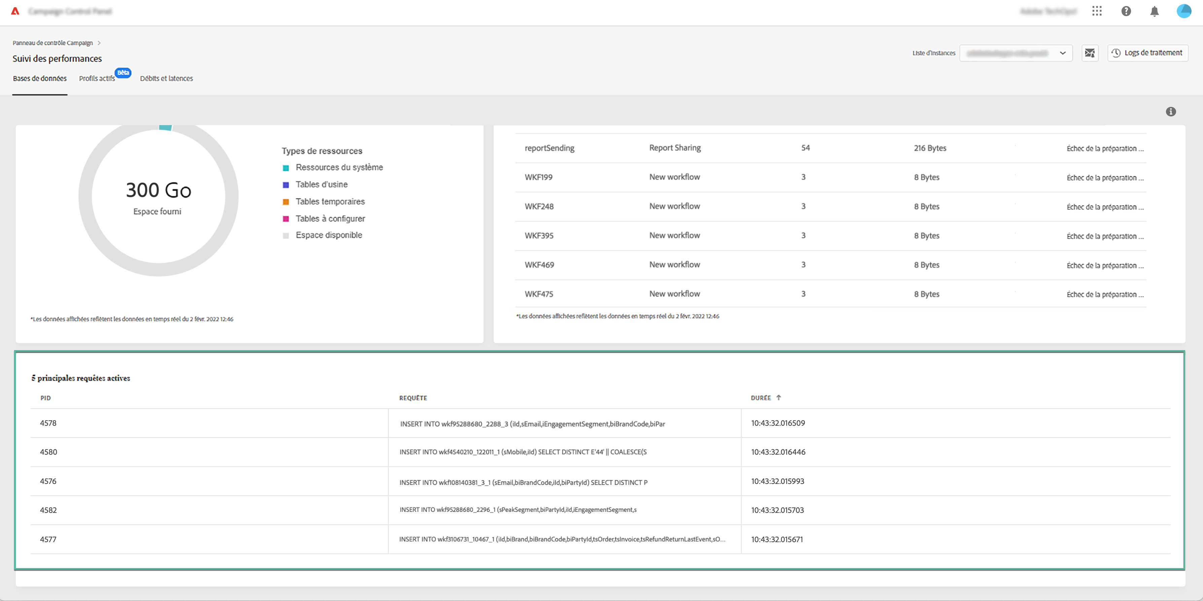Sort by Durée arrow icon
Image resolution: width=1203 pixels, height=601 pixels.
778,398
